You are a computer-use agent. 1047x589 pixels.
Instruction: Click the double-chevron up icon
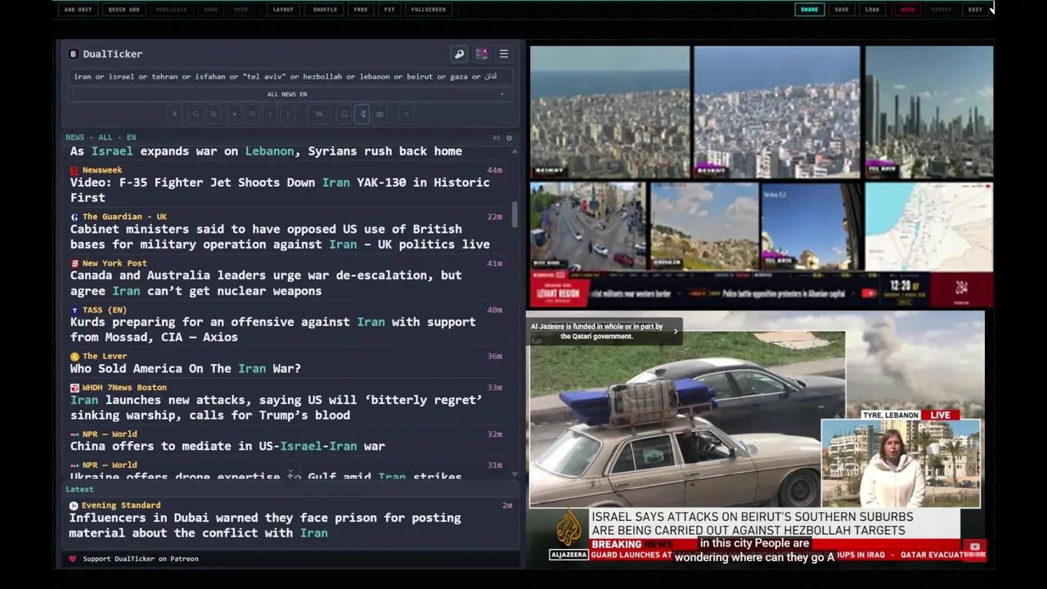[x=253, y=115]
